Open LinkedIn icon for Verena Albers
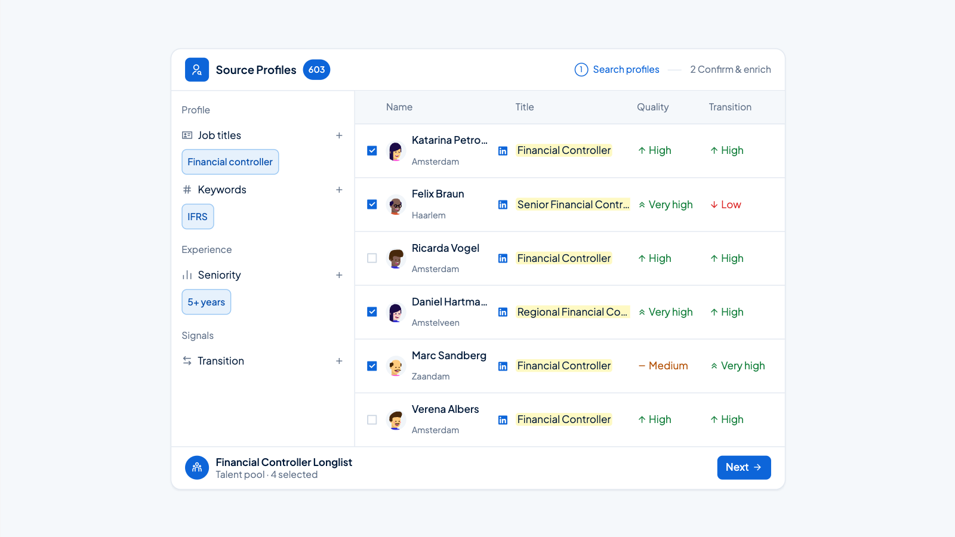 (503, 420)
